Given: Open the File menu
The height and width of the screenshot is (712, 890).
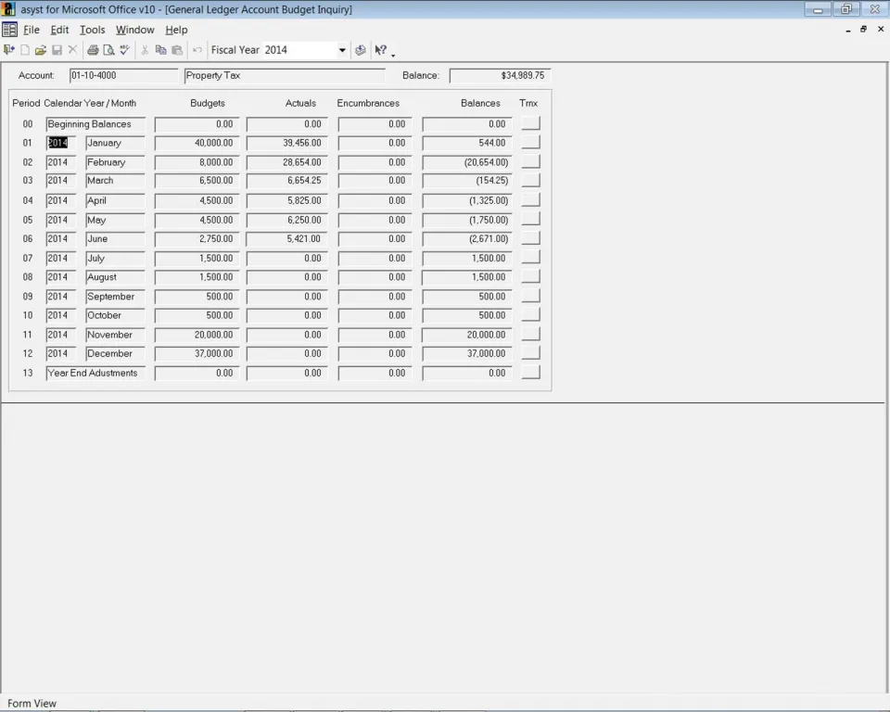Looking at the screenshot, I should coord(32,30).
